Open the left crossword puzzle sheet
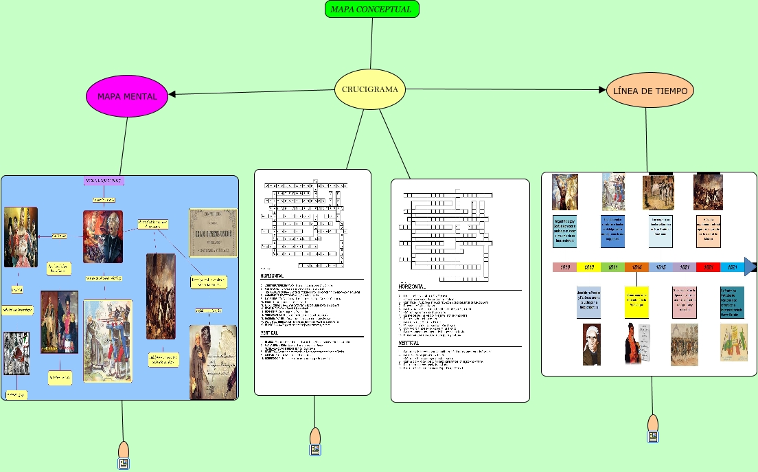 coord(312,282)
